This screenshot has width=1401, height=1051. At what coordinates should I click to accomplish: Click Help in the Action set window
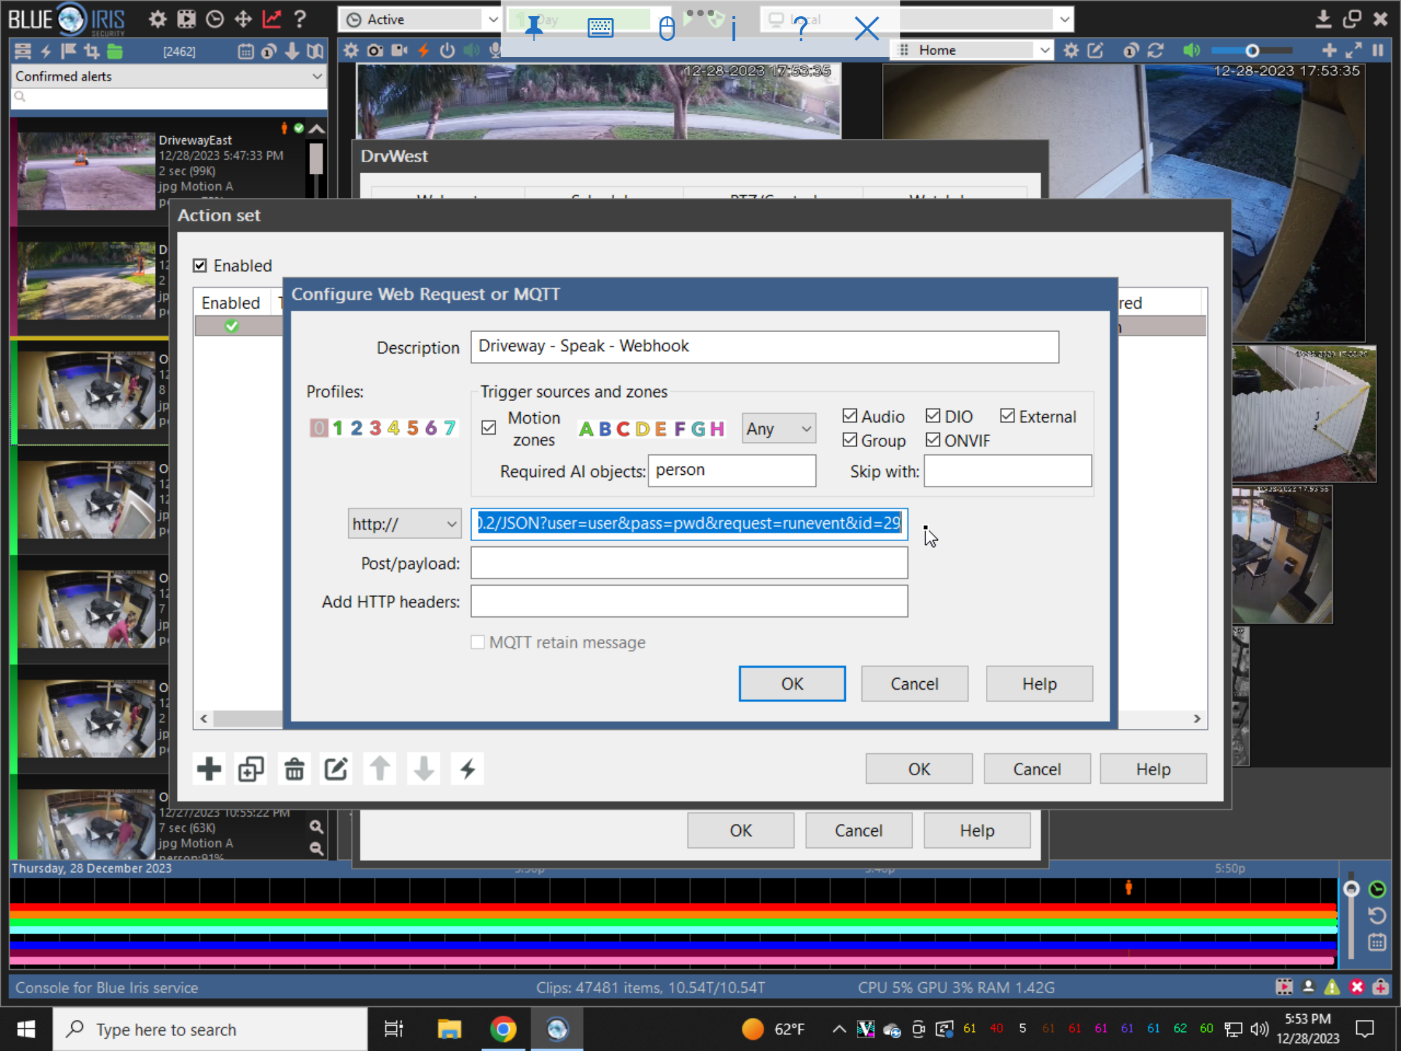[1153, 769]
